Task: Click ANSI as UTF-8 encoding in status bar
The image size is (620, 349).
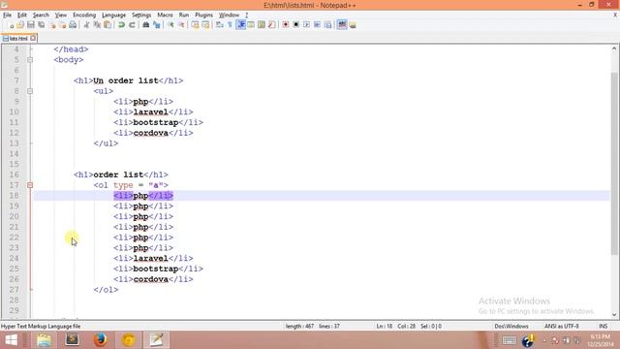Action: pyautogui.click(x=562, y=326)
